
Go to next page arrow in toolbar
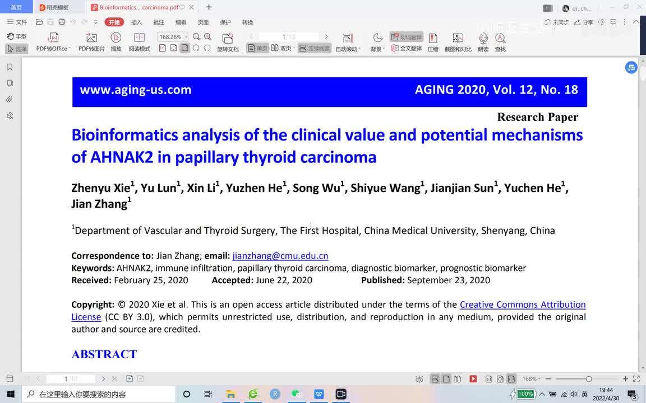click(x=326, y=37)
